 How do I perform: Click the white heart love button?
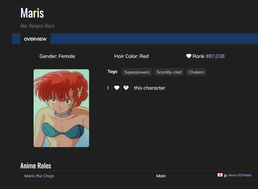pyautogui.click(x=117, y=88)
